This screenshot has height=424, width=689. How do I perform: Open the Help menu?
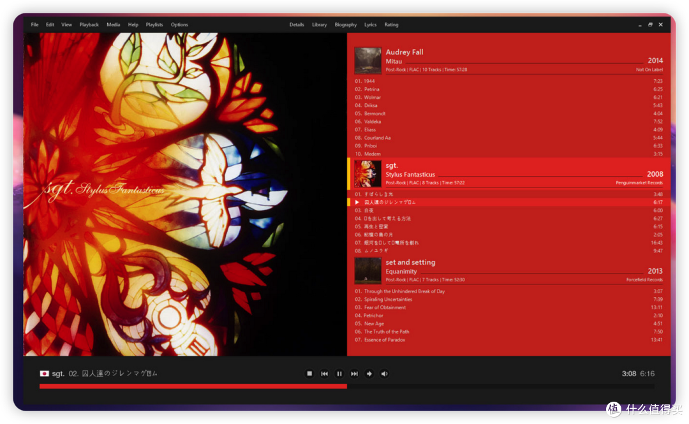click(133, 25)
